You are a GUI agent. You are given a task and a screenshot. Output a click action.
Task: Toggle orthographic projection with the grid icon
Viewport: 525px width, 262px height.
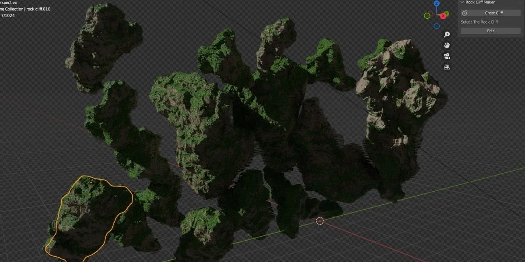446,67
